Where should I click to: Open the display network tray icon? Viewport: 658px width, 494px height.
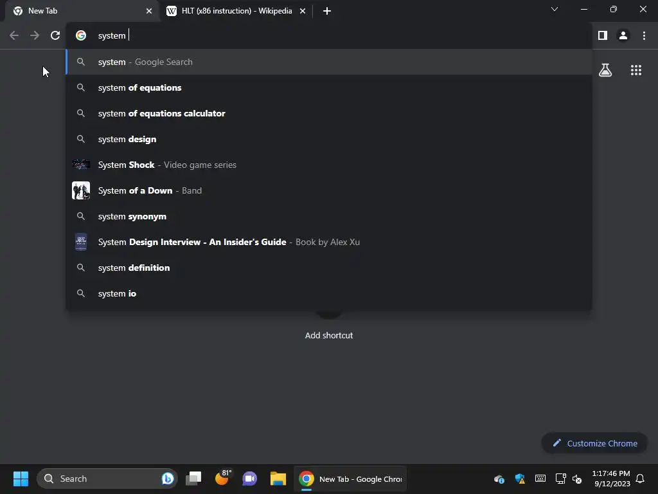point(560,479)
